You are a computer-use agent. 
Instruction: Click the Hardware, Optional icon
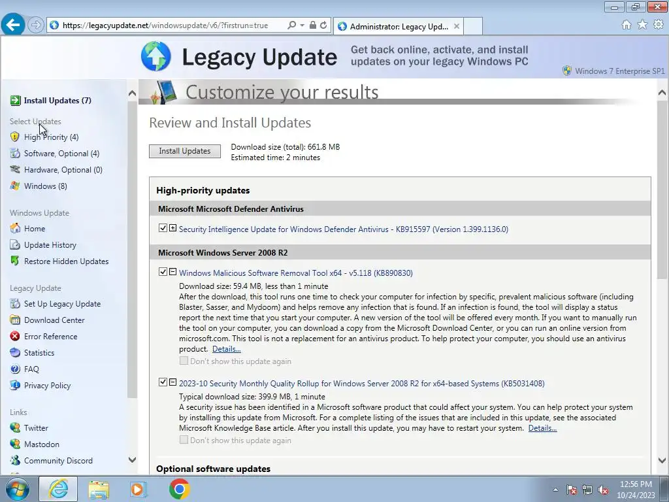click(15, 169)
